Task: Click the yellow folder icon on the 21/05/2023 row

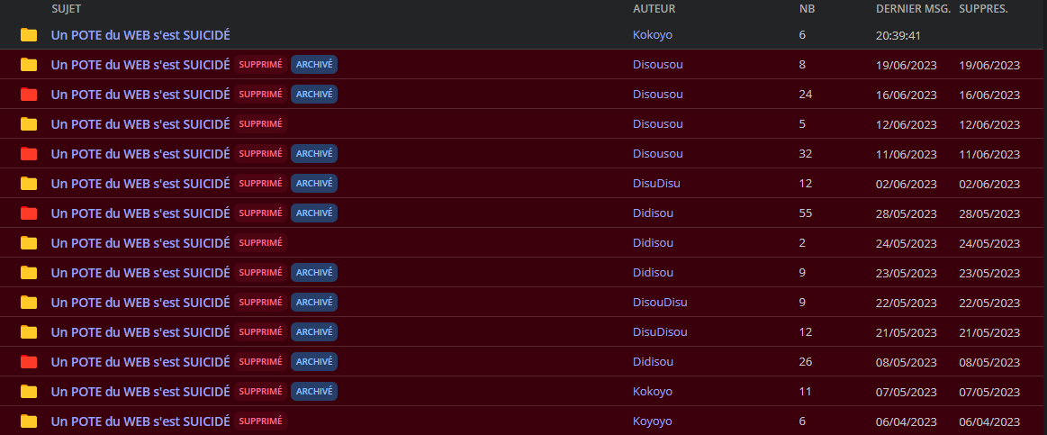Action: pos(29,332)
